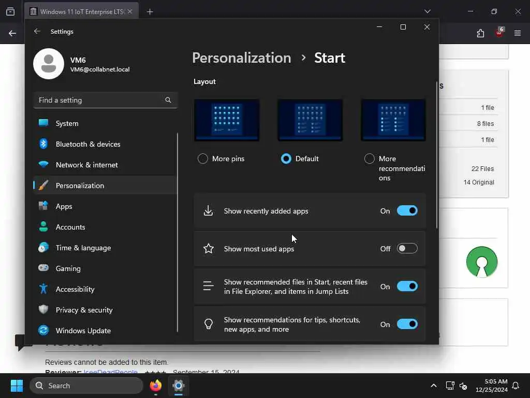Click the Bluetooth icon in sidebar
Image resolution: width=530 pixels, height=398 pixels.
pos(43,144)
